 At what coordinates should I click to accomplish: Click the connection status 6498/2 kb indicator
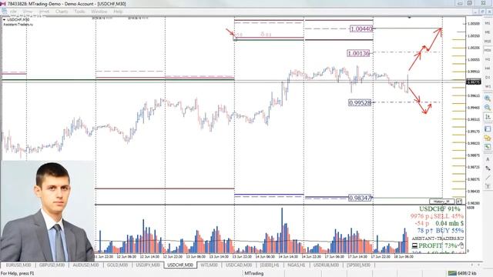(462, 273)
